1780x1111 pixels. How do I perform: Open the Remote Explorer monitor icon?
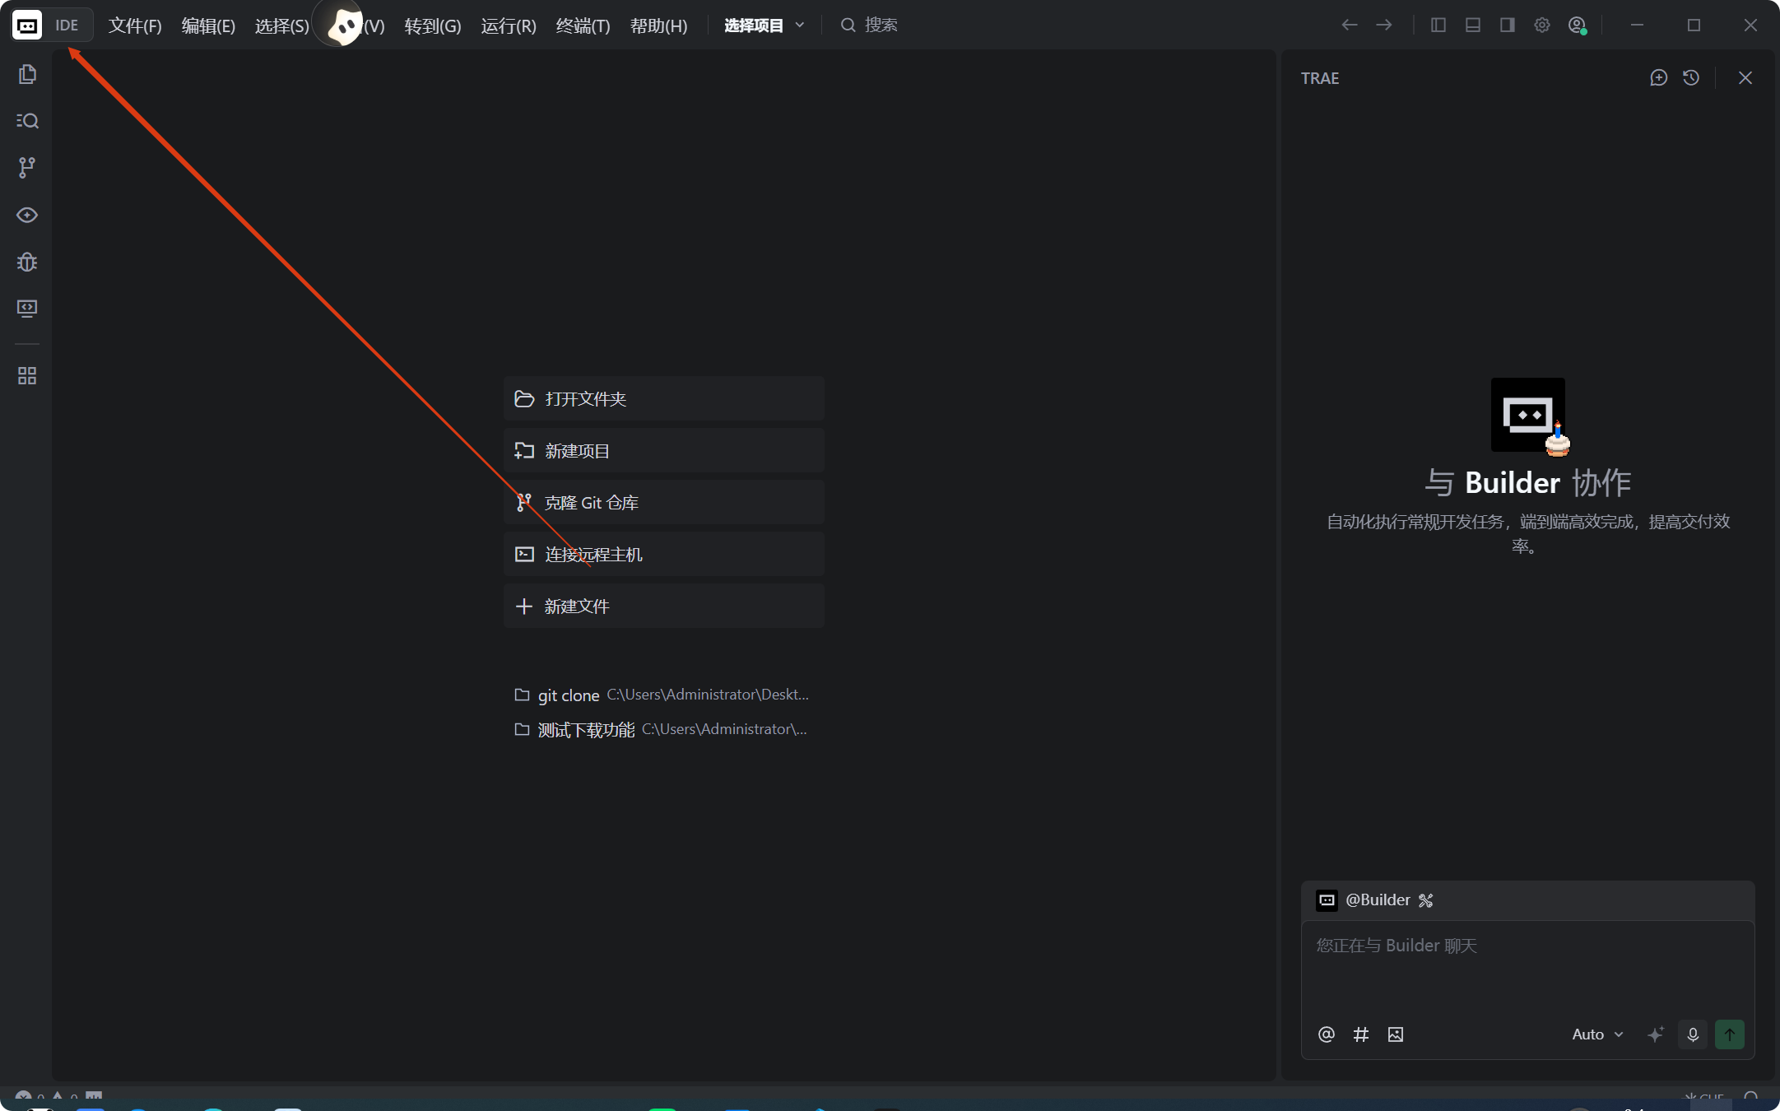(27, 309)
